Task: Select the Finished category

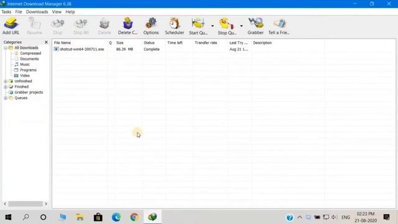Action: pos(22,87)
